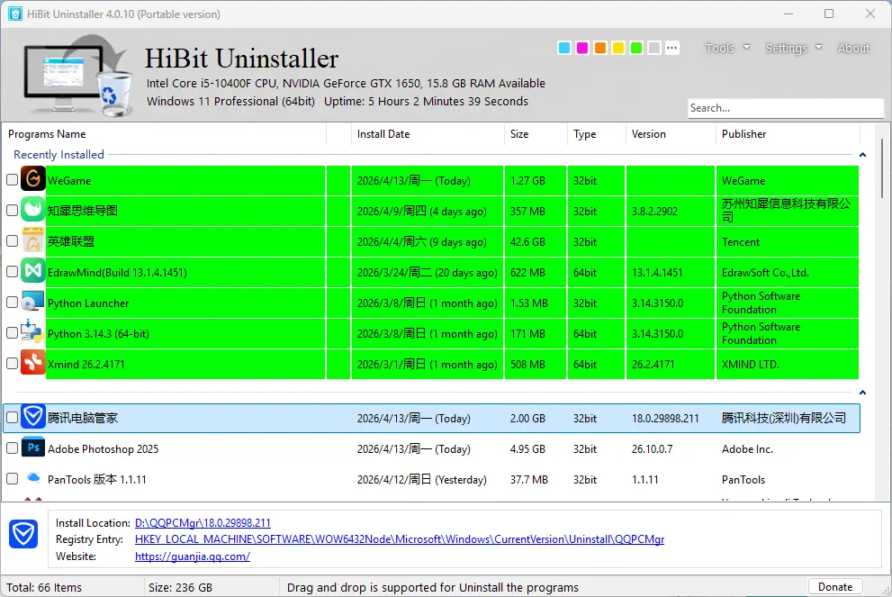Click into the Search field
The height and width of the screenshot is (597, 892).
[785, 108]
